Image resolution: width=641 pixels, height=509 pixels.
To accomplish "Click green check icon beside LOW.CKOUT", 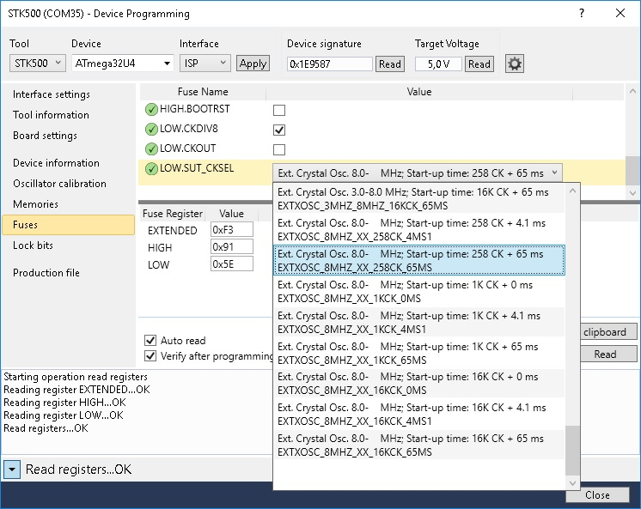I will pos(151,148).
